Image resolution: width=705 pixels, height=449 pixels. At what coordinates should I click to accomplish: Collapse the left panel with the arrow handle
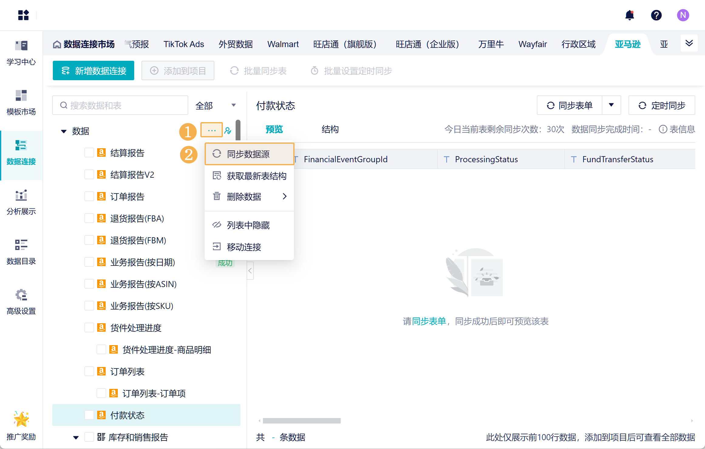coord(250,271)
